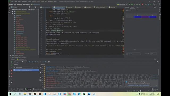
Task: Switch to the Console tab in Debug panel
Action: (24, 62)
